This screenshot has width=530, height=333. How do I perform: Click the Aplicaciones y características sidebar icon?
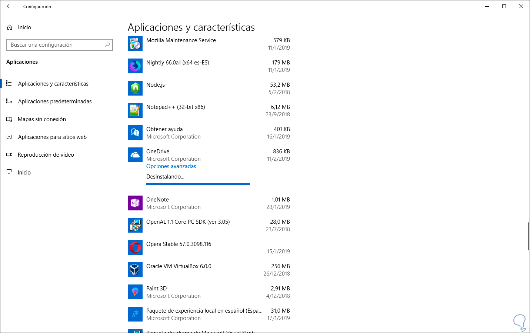9,84
